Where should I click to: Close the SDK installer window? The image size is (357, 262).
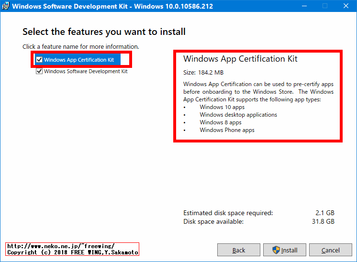pyautogui.click(x=346, y=6)
